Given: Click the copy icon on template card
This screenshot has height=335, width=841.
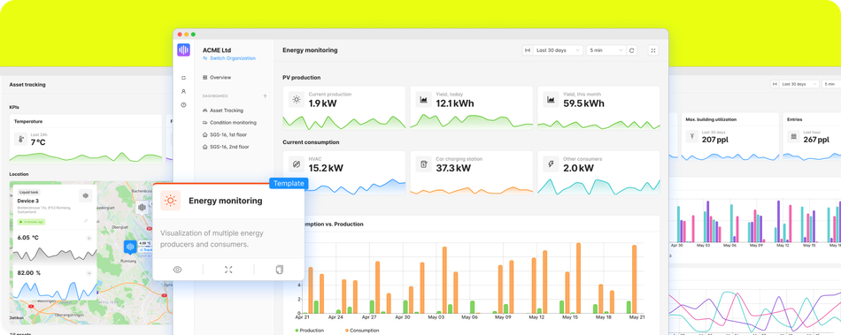Looking at the screenshot, I should [279, 270].
